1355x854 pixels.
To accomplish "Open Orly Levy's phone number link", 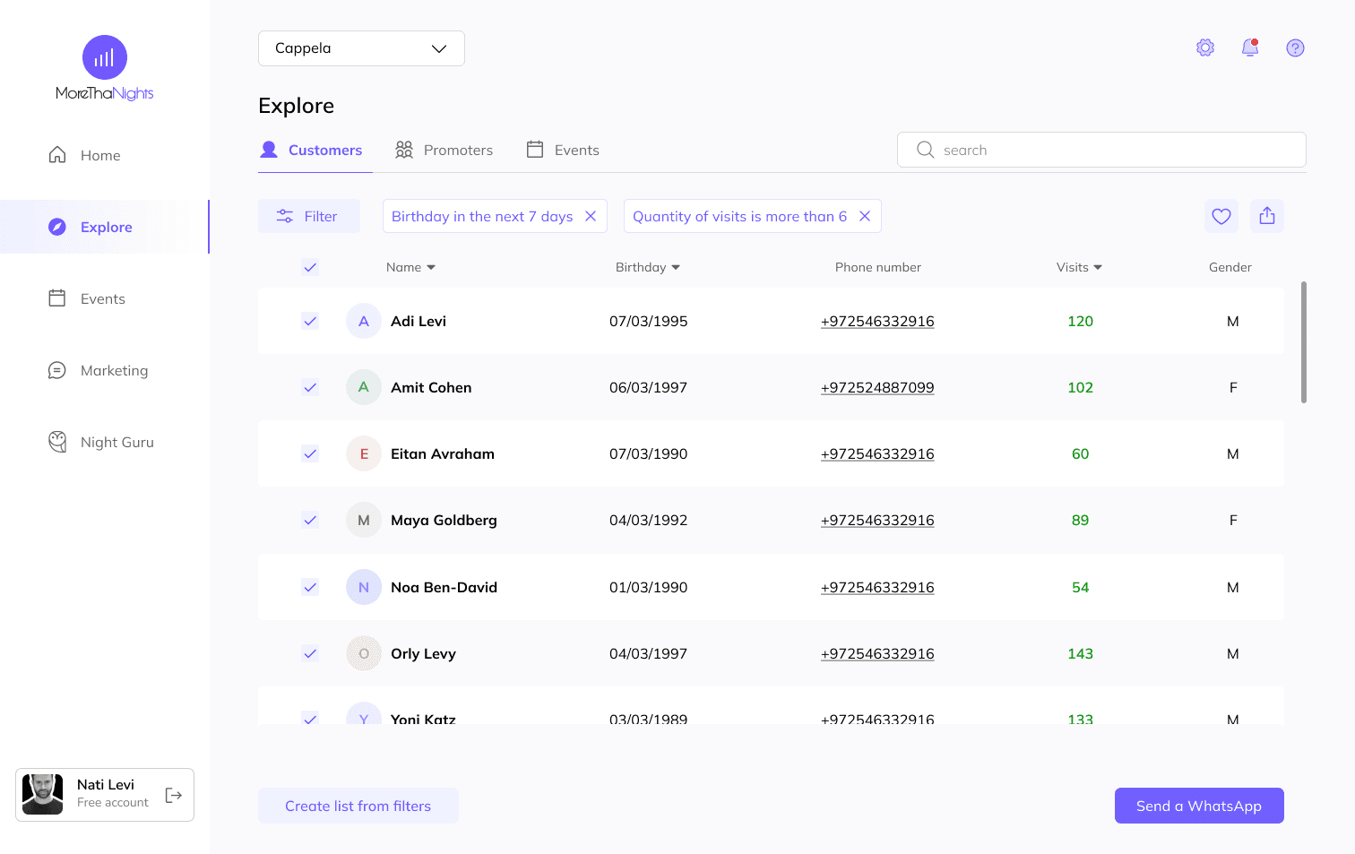I will [x=877, y=653].
